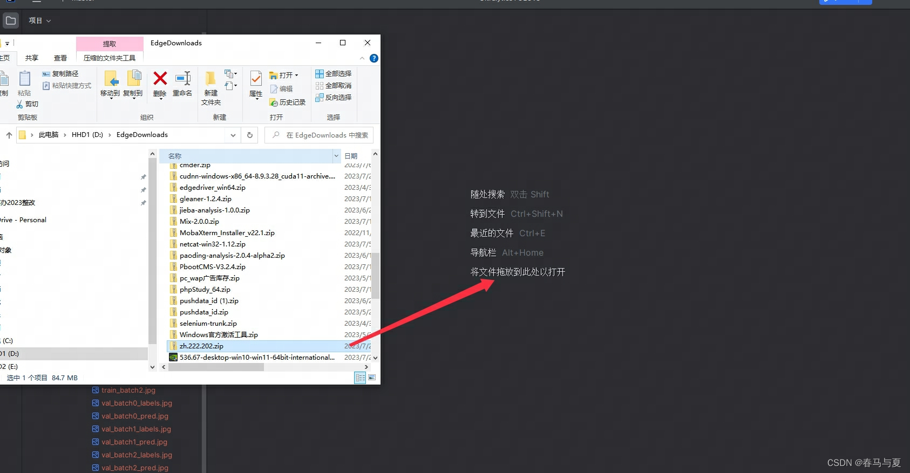Click the file list vertical scrollbar
Image resolution: width=910 pixels, height=473 pixels.
click(375, 276)
